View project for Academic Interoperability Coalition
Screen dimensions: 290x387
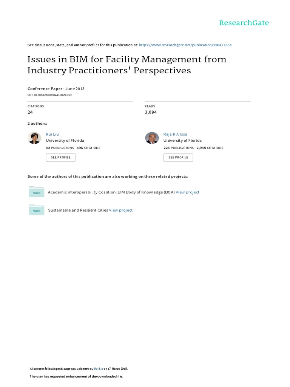click(187, 192)
